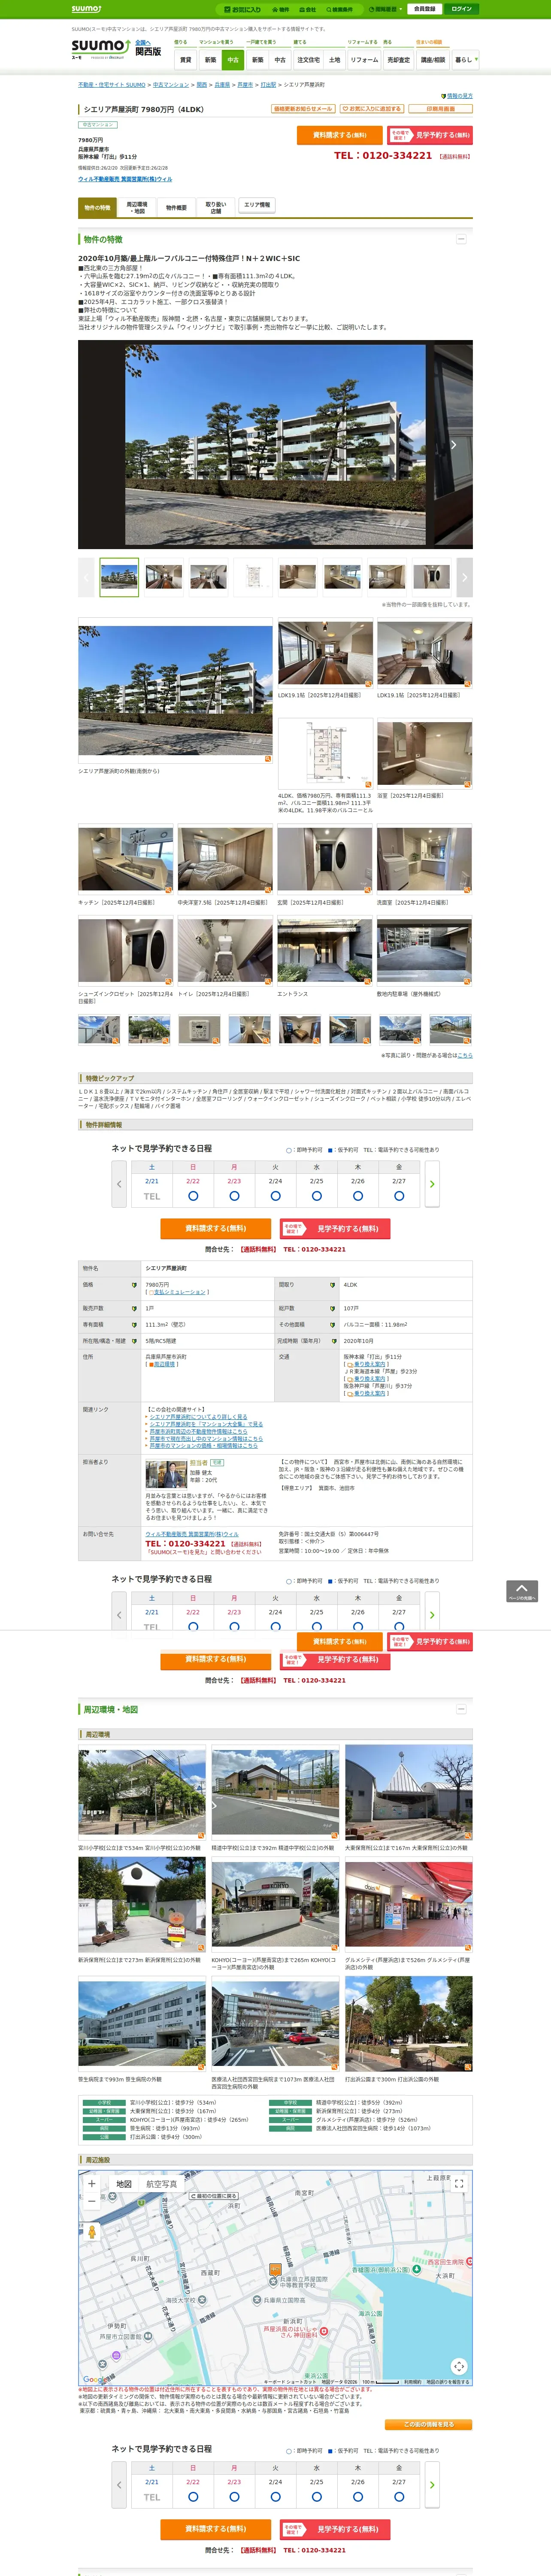Enlarge the 玄関 photo via zoom icon
The height and width of the screenshot is (2576, 551).
pos(368,890)
